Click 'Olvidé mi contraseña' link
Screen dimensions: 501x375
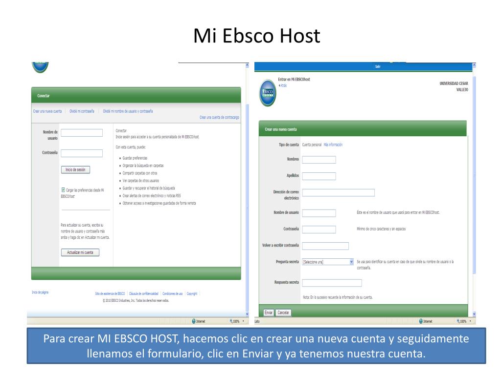pyautogui.click(x=82, y=111)
